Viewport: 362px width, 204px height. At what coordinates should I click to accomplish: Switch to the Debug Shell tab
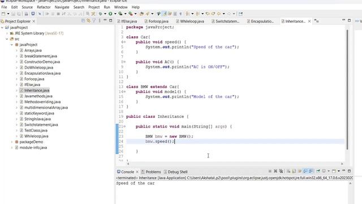pyautogui.click(x=175, y=172)
